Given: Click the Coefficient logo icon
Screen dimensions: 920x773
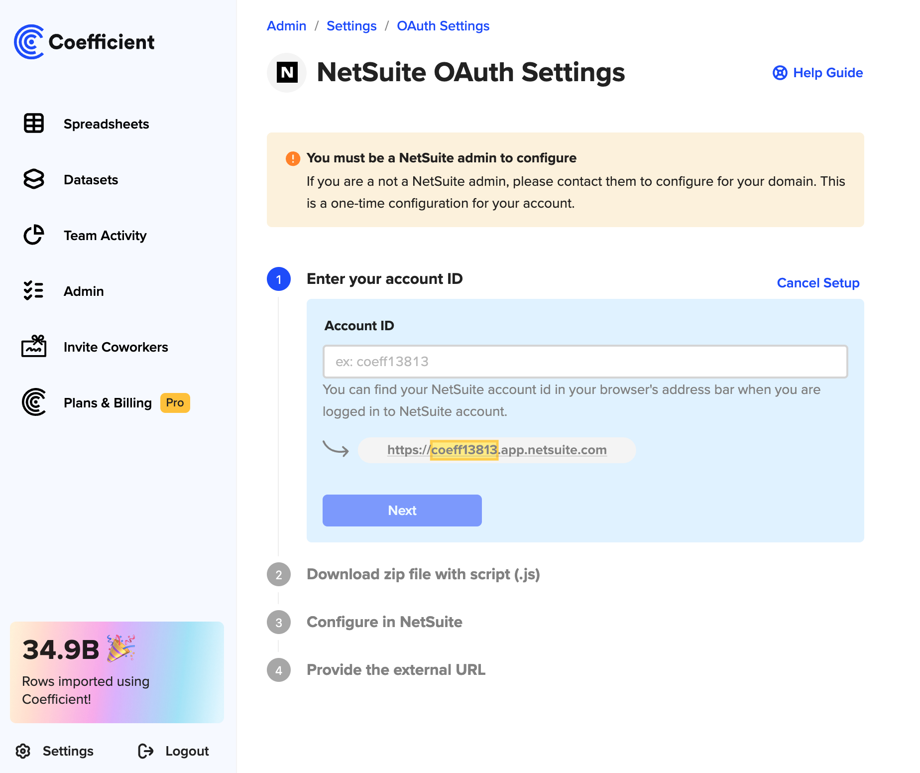Looking at the screenshot, I should [29, 42].
